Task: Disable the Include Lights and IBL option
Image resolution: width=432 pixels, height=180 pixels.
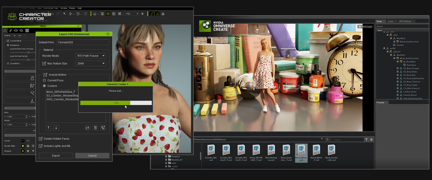Action: coord(41,145)
